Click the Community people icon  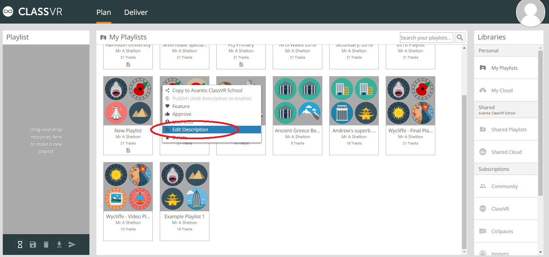(483, 186)
